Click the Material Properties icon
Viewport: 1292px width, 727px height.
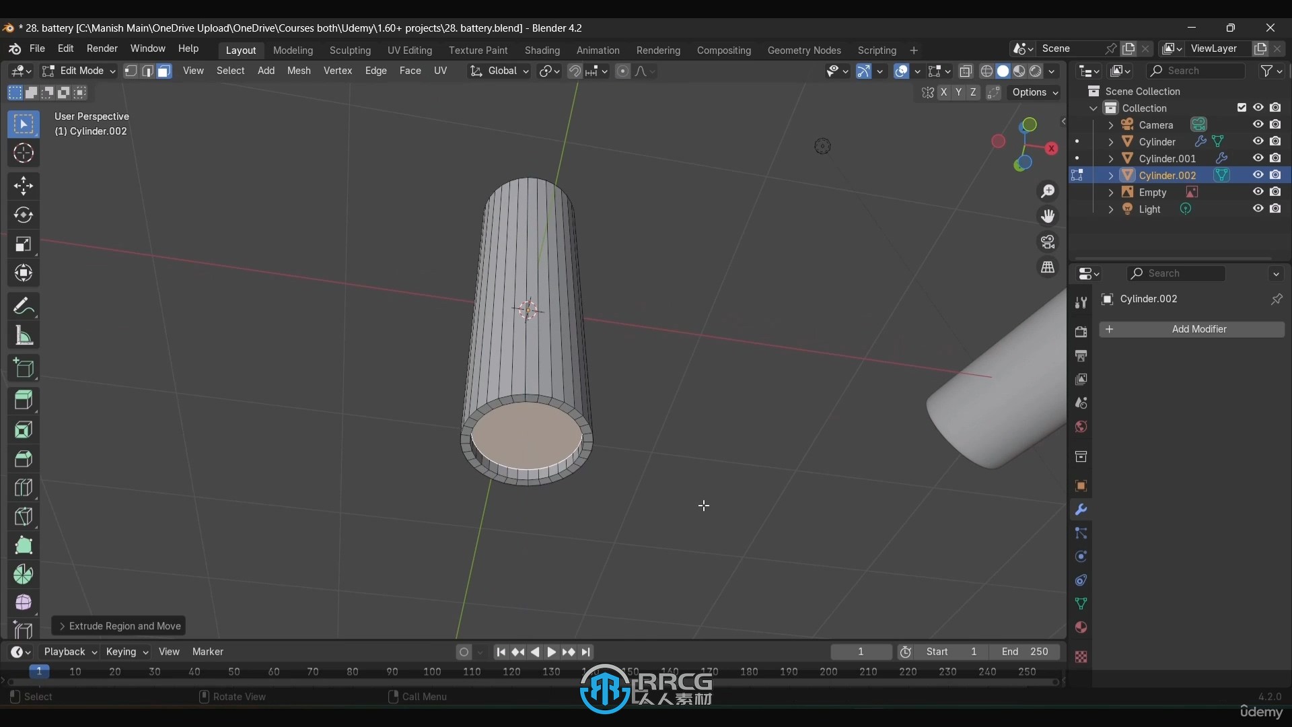tap(1081, 627)
